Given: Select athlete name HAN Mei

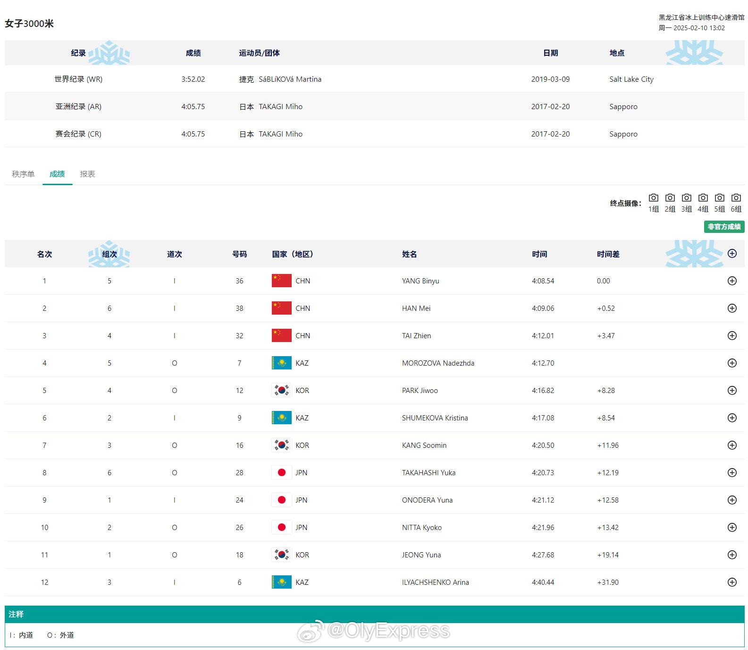Looking at the screenshot, I should 416,308.
